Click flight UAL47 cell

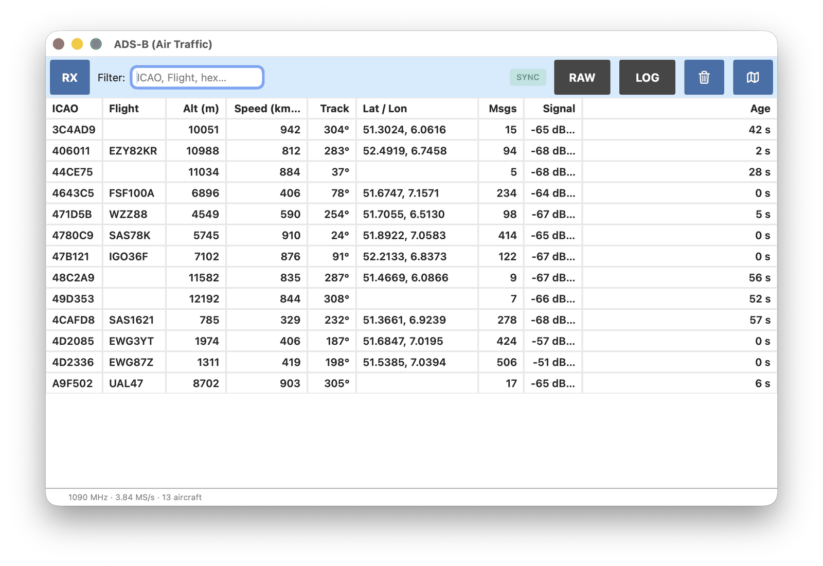click(134, 383)
